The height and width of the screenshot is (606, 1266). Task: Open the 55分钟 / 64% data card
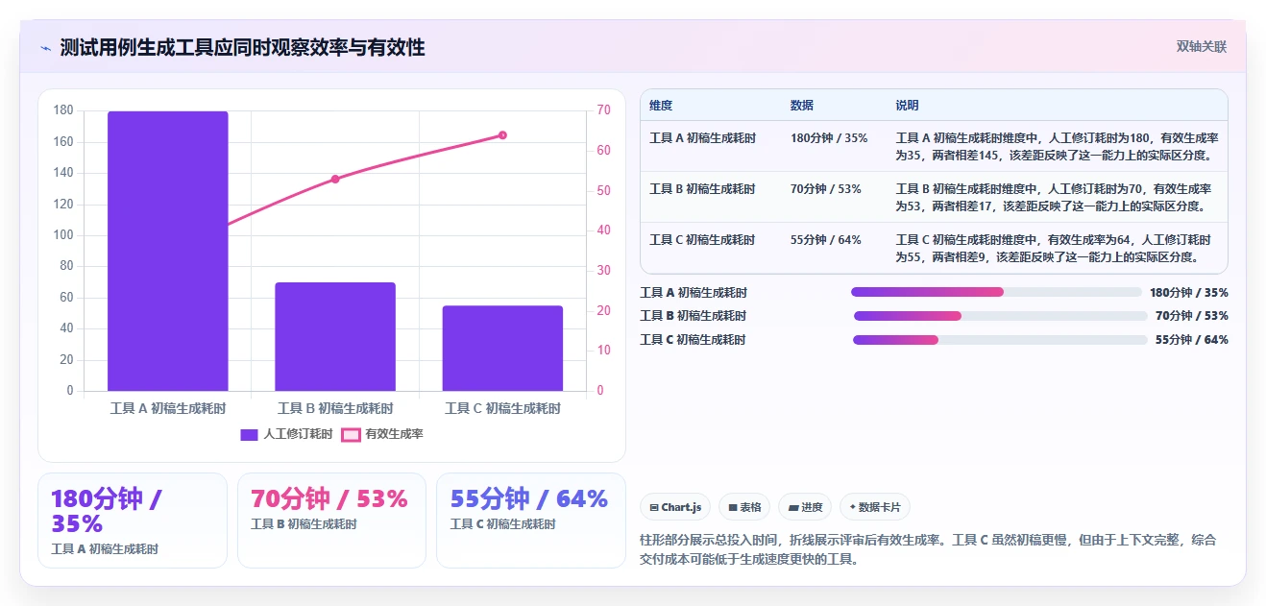tap(530, 521)
